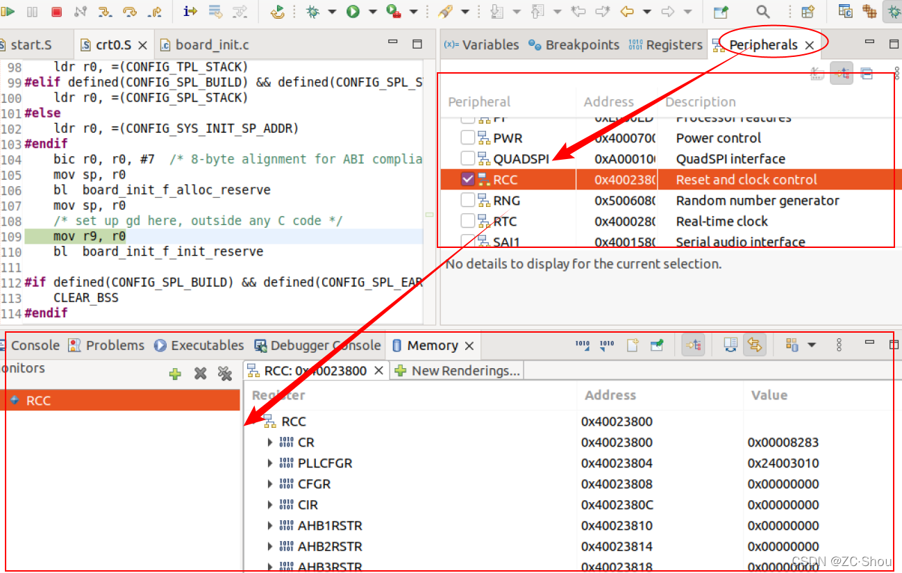Step into the next instruction
The height and width of the screenshot is (573, 902).
(x=105, y=11)
